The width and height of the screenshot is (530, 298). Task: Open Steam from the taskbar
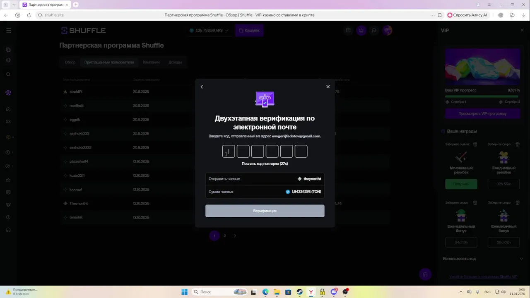[x=299, y=292]
